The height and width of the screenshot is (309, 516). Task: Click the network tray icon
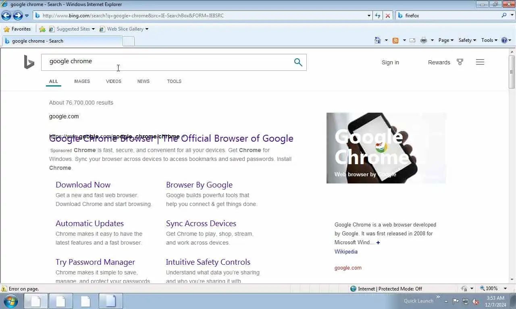point(466,301)
